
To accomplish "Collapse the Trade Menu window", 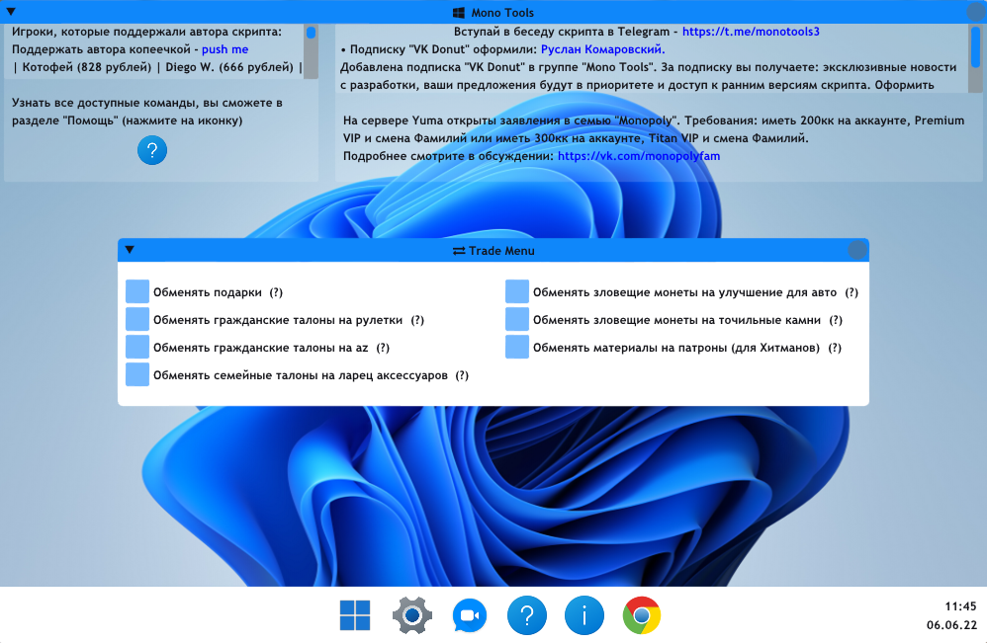I will (130, 250).
